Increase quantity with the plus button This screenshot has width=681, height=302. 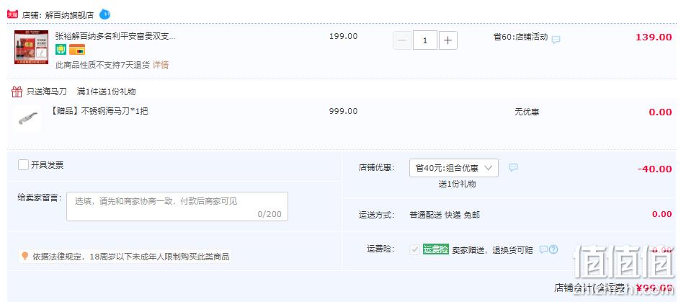click(448, 40)
